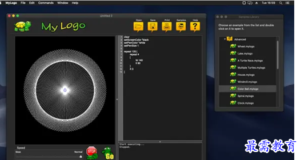Click turtle icon beside Lake.mylogo
Image resolution: width=300 pixels, height=160 pixels.
point(233,53)
